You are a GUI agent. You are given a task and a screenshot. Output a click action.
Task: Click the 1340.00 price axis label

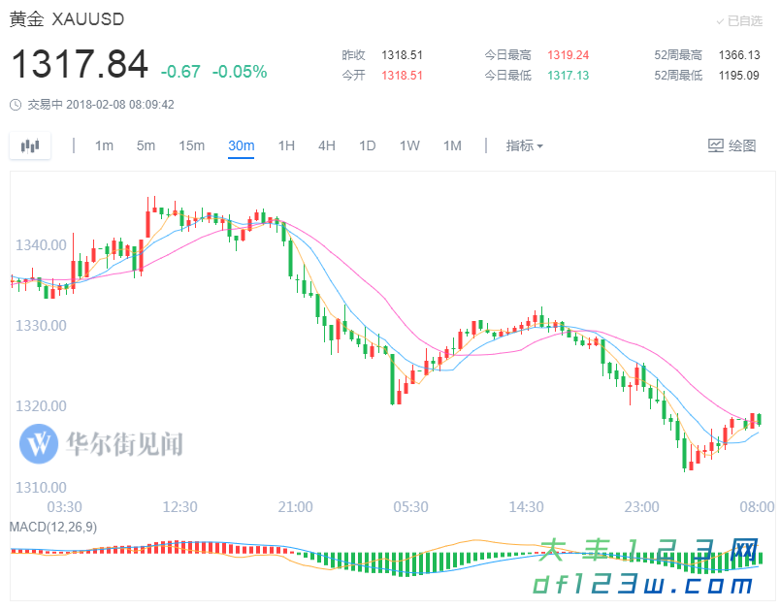pyautogui.click(x=41, y=244)
